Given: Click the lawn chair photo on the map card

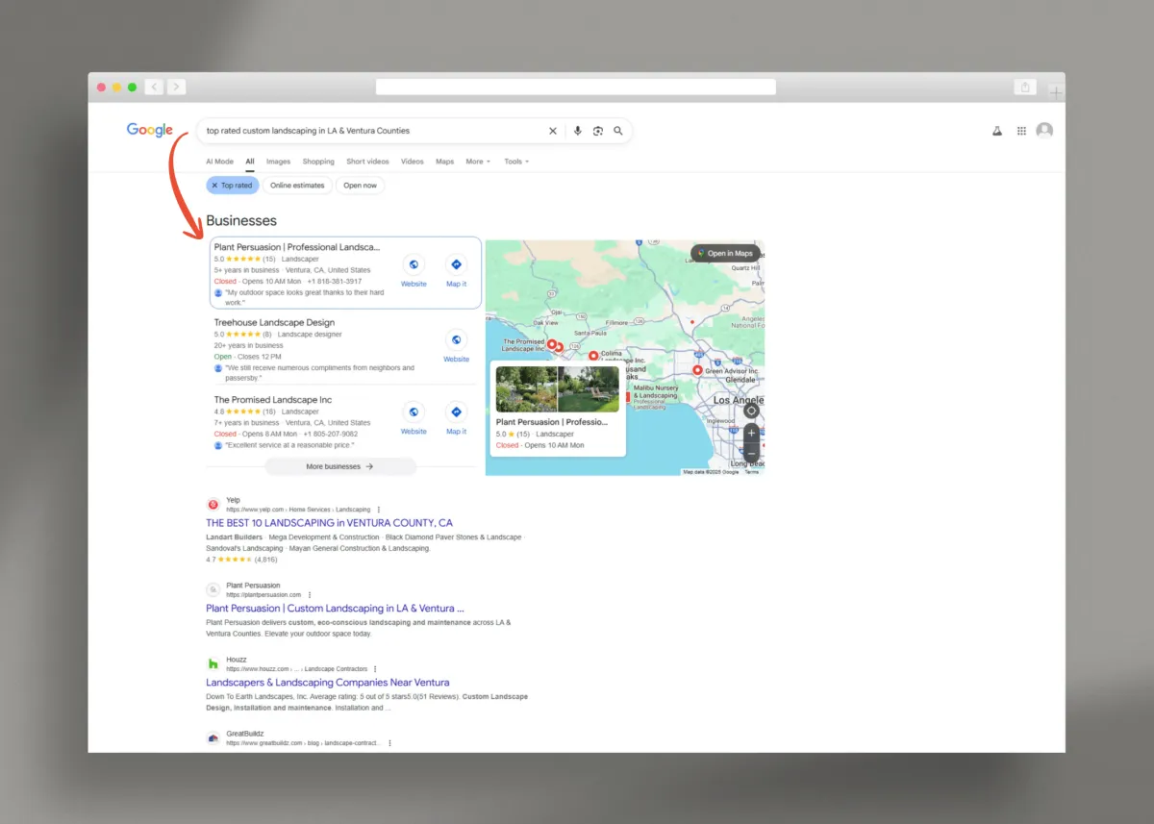Looking at the screenshot, I should [x=589, y=389].
